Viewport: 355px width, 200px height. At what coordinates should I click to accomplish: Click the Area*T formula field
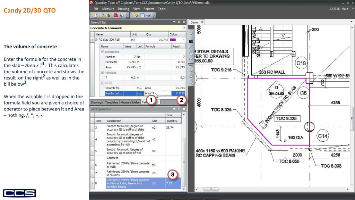point(158,93)
